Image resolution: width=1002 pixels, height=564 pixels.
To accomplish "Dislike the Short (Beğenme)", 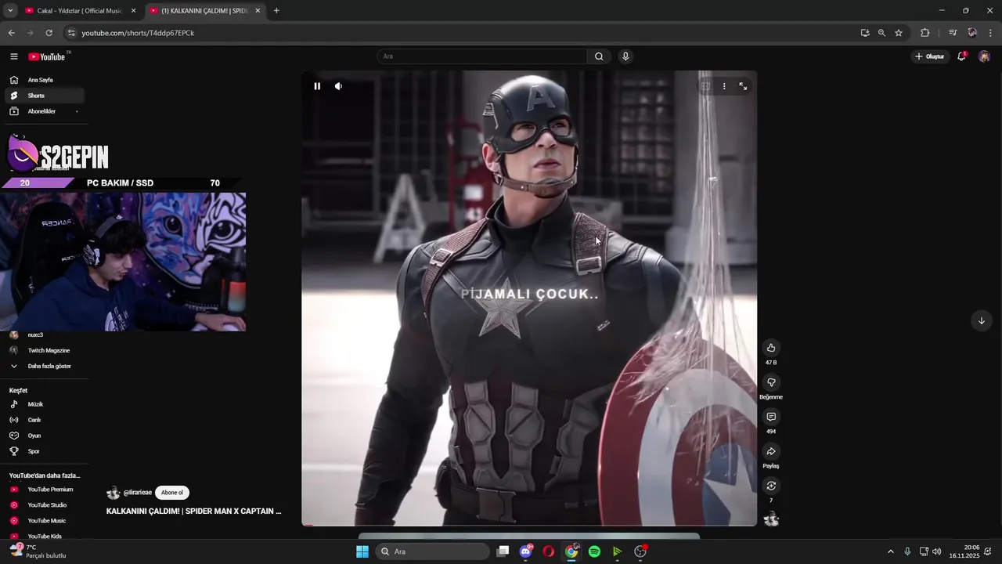I will (771, 382).
